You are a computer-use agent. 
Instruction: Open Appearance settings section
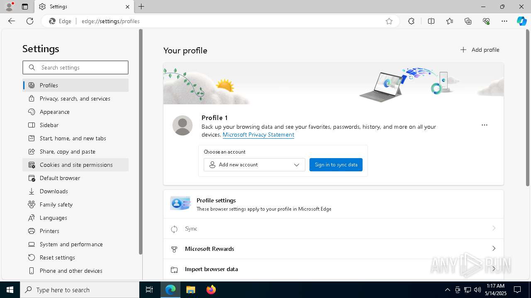pos(76,112)
